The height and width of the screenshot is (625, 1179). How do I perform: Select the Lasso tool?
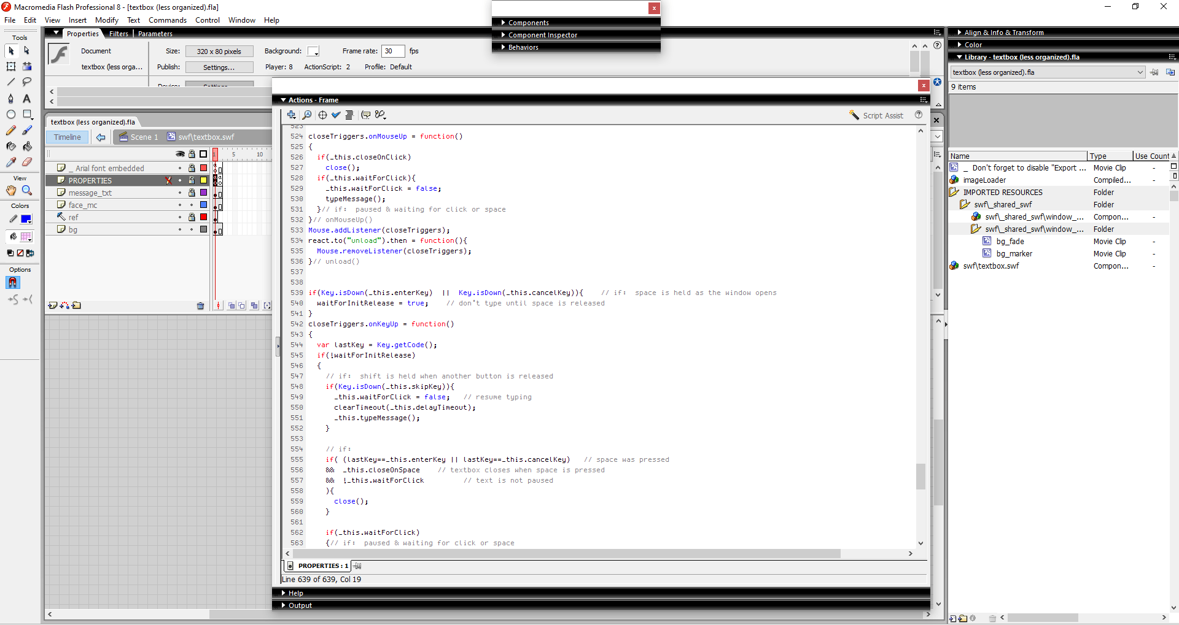(27, 82)
